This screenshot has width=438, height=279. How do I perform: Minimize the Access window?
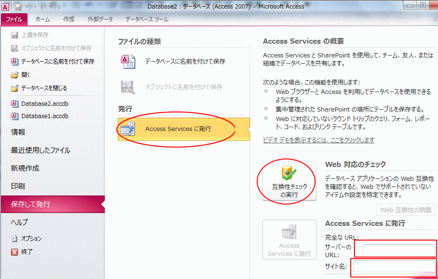[410, 5]
